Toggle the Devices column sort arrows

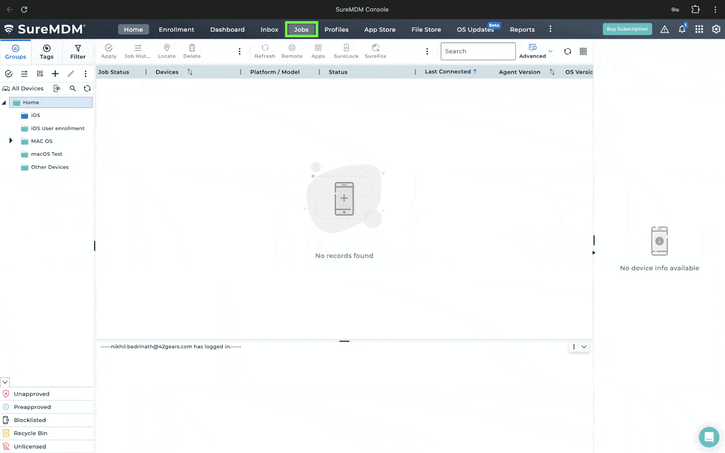point(190,72)
